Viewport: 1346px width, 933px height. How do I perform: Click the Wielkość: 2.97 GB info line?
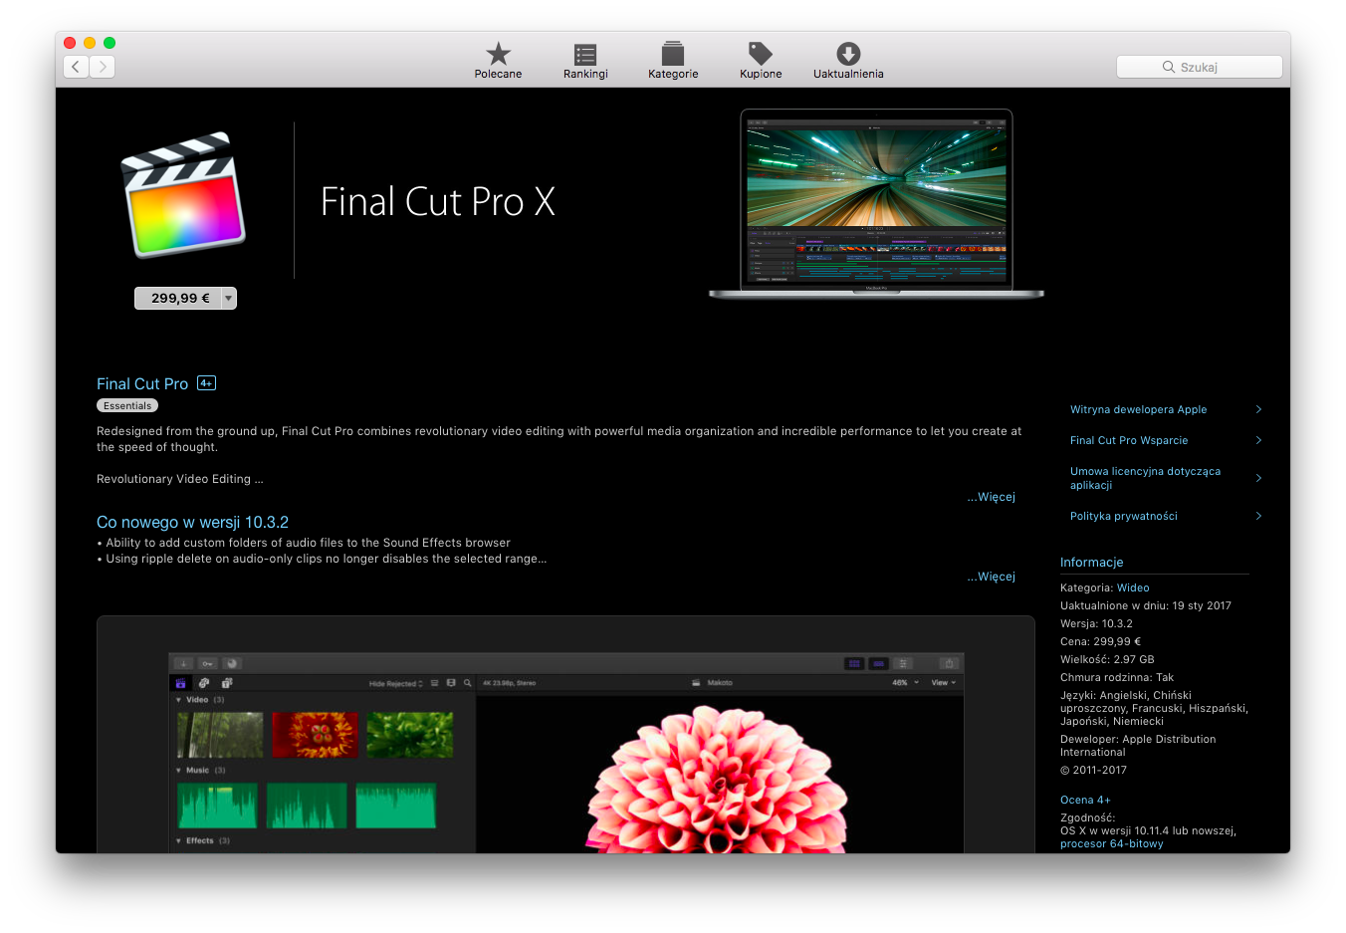1107,659
